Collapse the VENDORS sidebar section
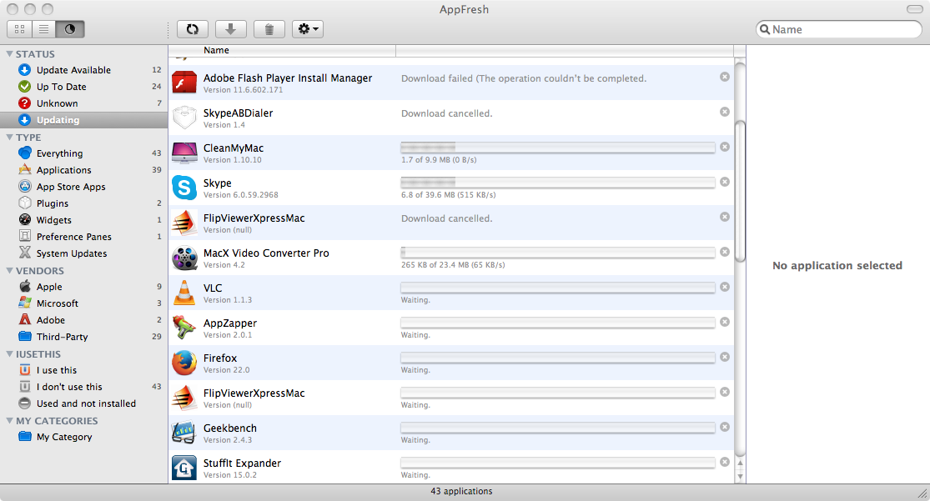 10,271
